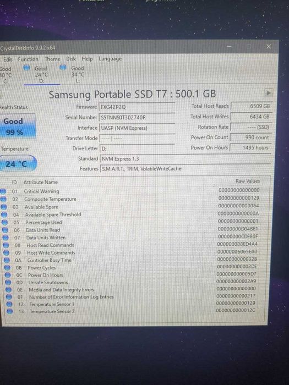The image size is (289, 385).
Task: Open the Language menu
Action: tap(110, 59)
